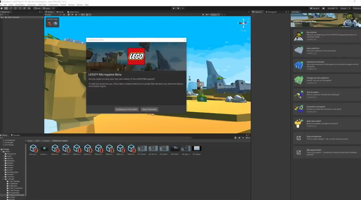Open the Edit menu

pos(5,5)
